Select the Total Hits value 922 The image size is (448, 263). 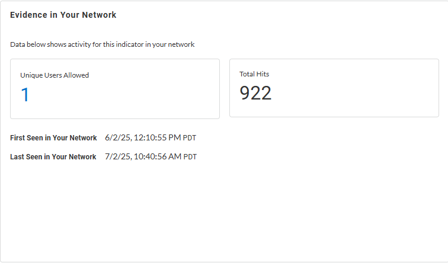point(255,93)
